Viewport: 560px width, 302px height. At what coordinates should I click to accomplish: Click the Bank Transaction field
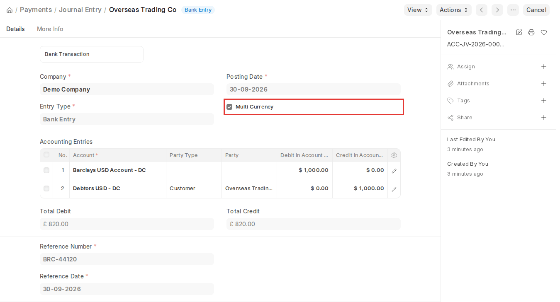(x=92, y=54)
